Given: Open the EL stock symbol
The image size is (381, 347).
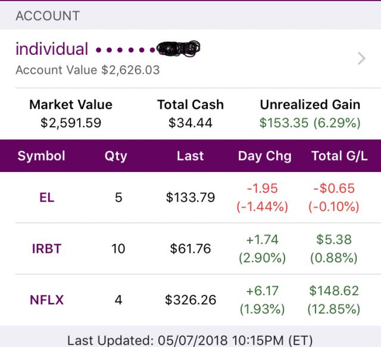Looking at the screenshot, I should (x=46, y=198).
